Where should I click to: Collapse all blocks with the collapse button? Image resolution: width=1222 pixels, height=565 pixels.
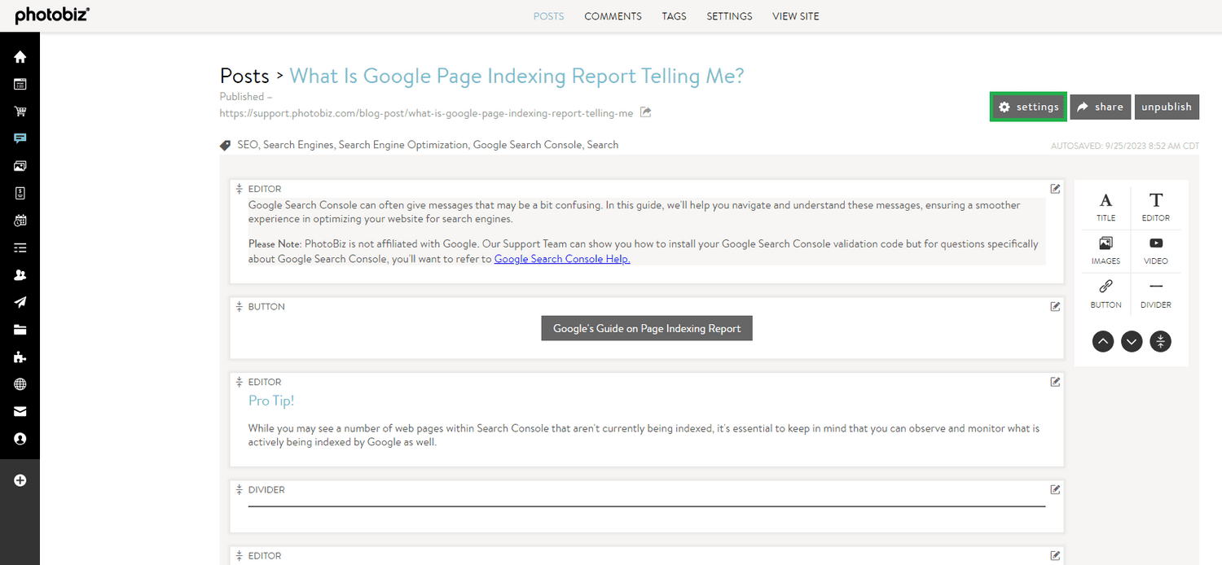coord(1160,341)
